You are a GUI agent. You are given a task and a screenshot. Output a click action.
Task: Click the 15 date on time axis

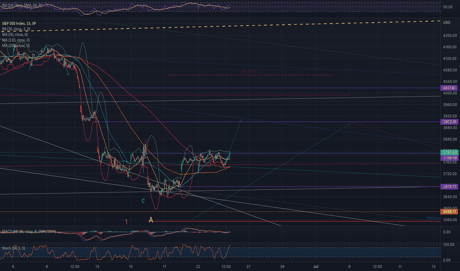pos(131,267)
